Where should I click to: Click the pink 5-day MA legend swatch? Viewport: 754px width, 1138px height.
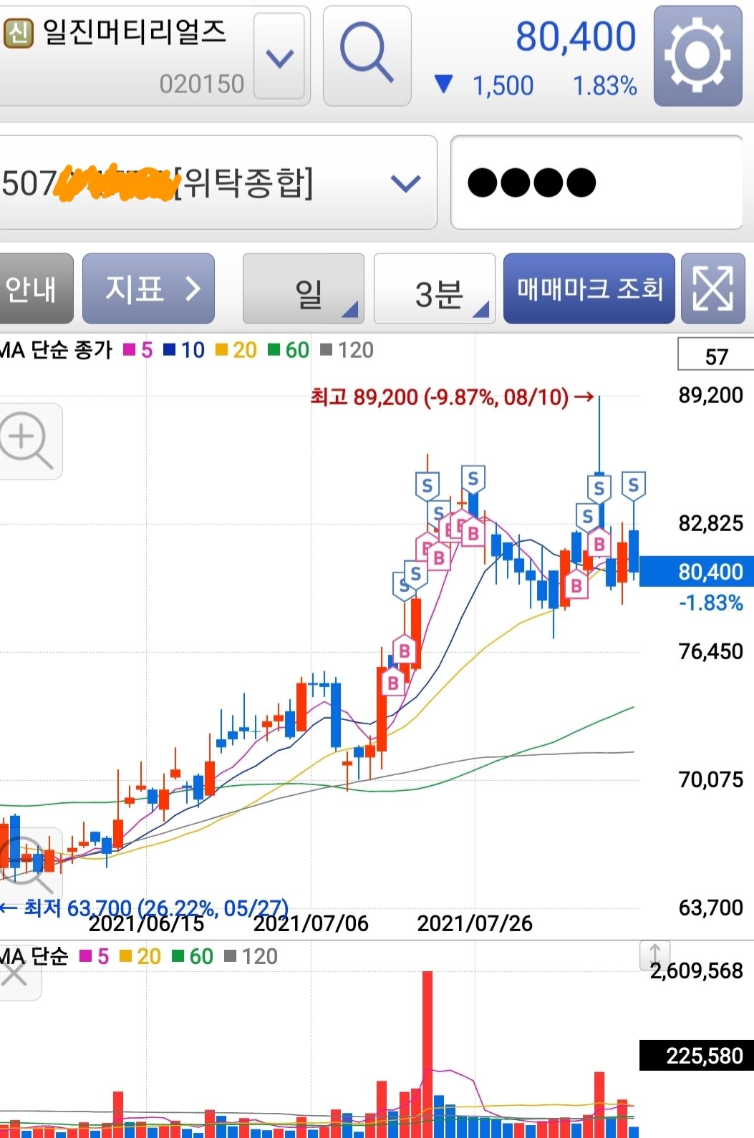pyautogui.click(x=130, y=350)
